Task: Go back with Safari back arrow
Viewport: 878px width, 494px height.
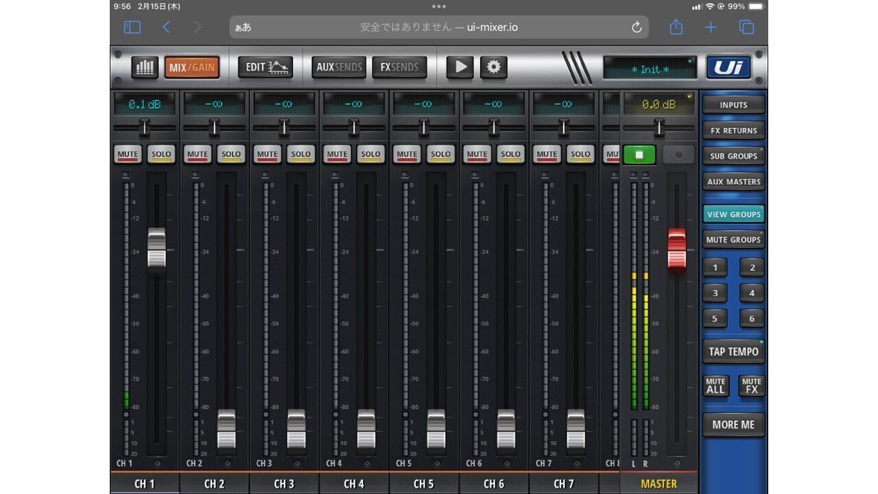Action: click(x=166, y=27)
